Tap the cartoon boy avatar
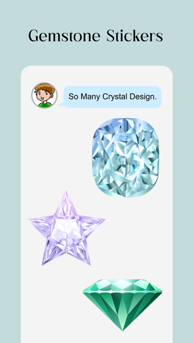The height and width of the screenshot is (343, 193). 44,96
